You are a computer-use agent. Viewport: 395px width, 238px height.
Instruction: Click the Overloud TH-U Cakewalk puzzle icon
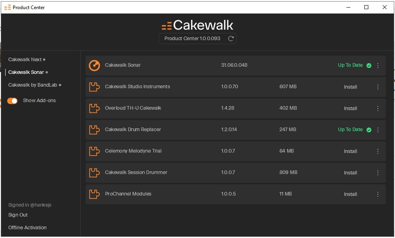pyautogui.click(x=94, y=108)
